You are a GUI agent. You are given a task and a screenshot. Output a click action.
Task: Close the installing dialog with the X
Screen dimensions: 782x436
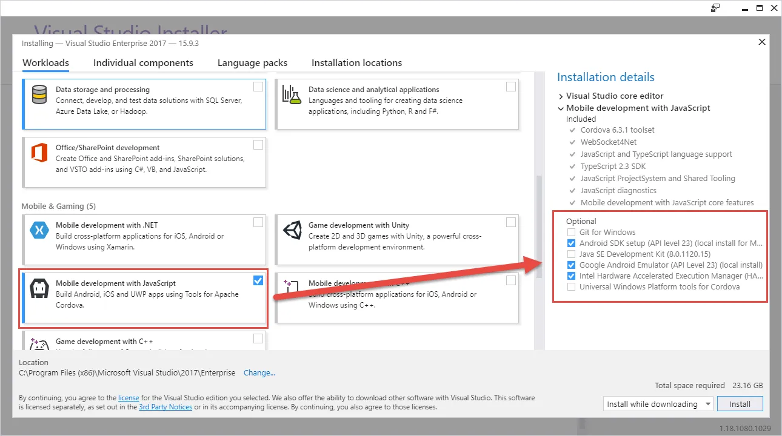[x=762, y=42]
